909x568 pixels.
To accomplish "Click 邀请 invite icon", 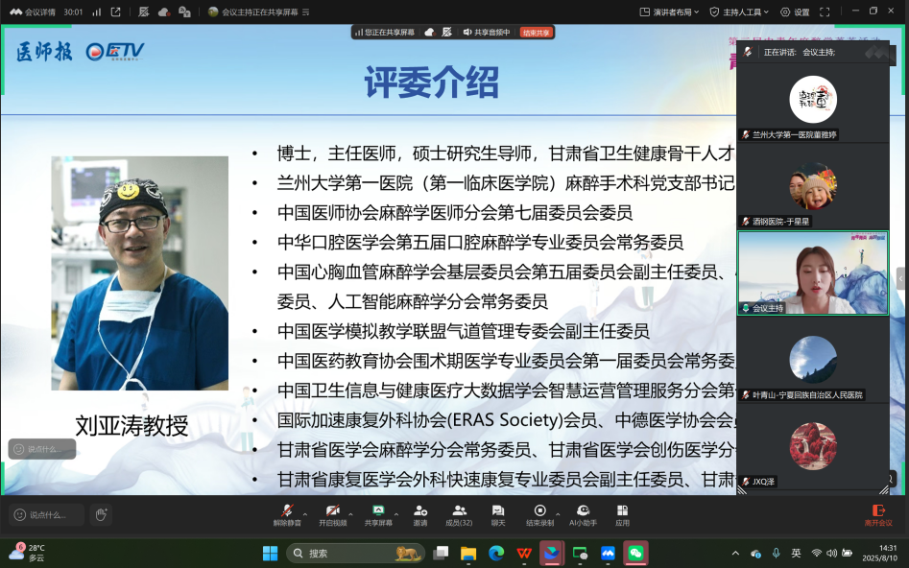I will [x=420, y=514].
